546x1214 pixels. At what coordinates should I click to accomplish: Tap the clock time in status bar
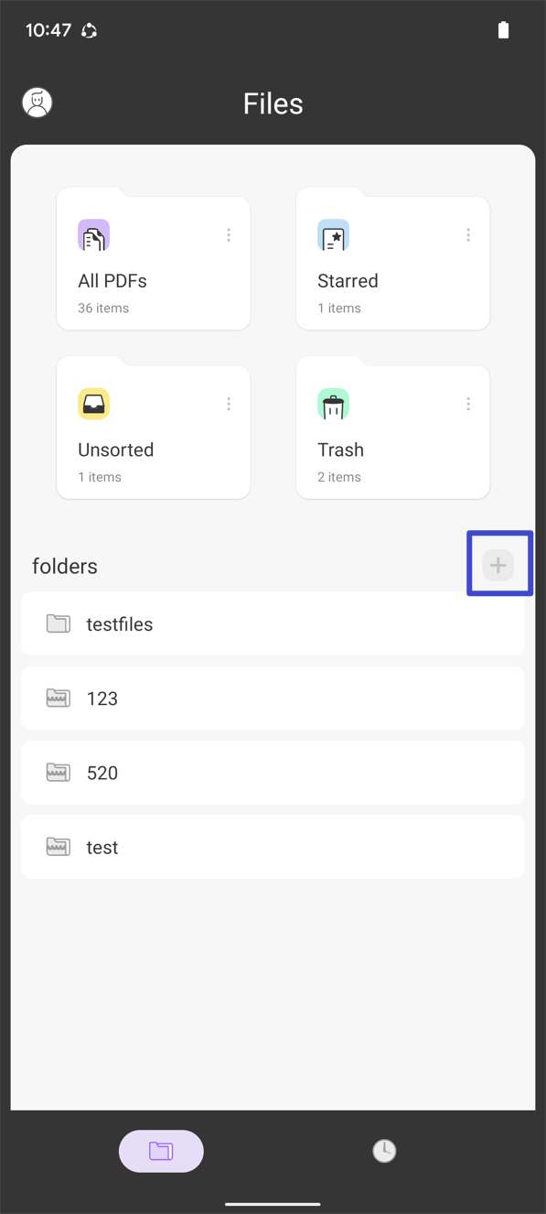pos(43,29)
